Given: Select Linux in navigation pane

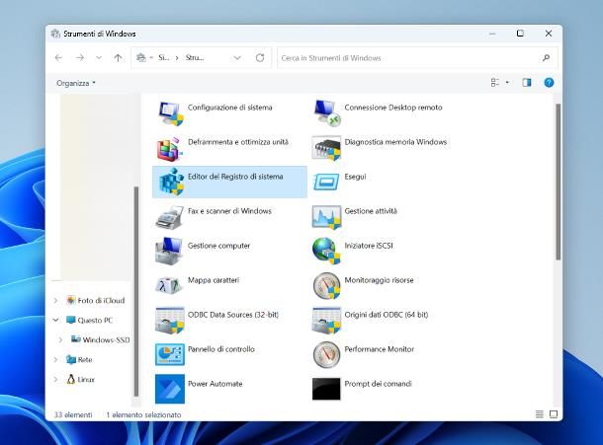Looking at the screenshot, I should 80,379.
